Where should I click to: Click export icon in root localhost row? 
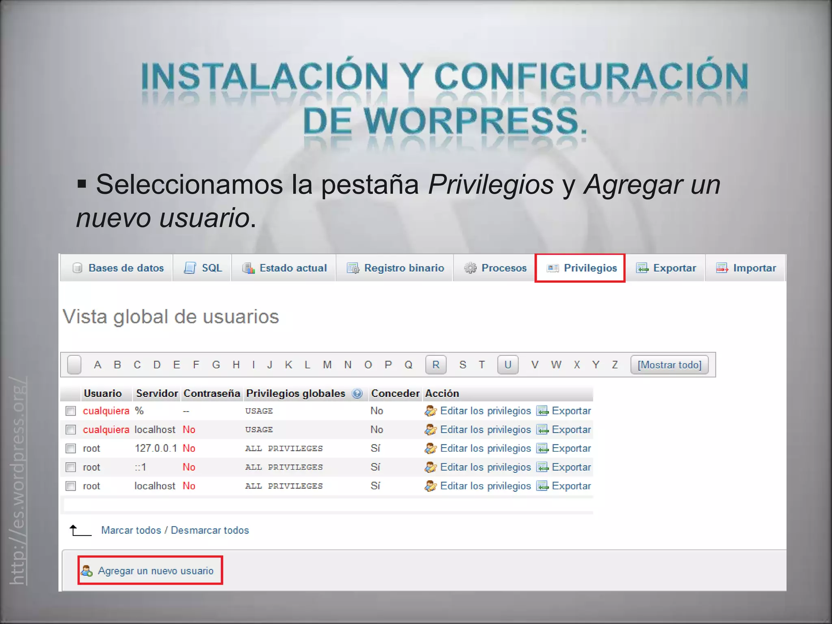click(x=542, y=486)
